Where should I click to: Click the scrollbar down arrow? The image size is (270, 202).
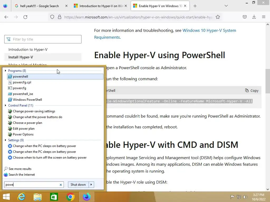pyautogui.click(x=268, y=189)
